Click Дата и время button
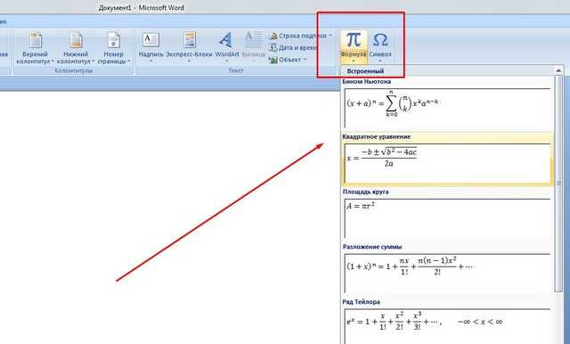The width and height of the screenshot is (570, 344). pyautogui.click(x=293, y=47)
